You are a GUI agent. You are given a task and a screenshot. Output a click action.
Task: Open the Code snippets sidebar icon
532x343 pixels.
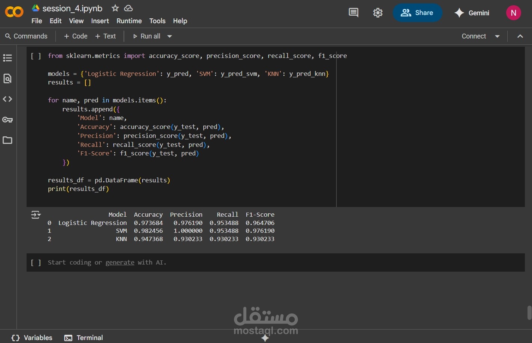[7, 99]
